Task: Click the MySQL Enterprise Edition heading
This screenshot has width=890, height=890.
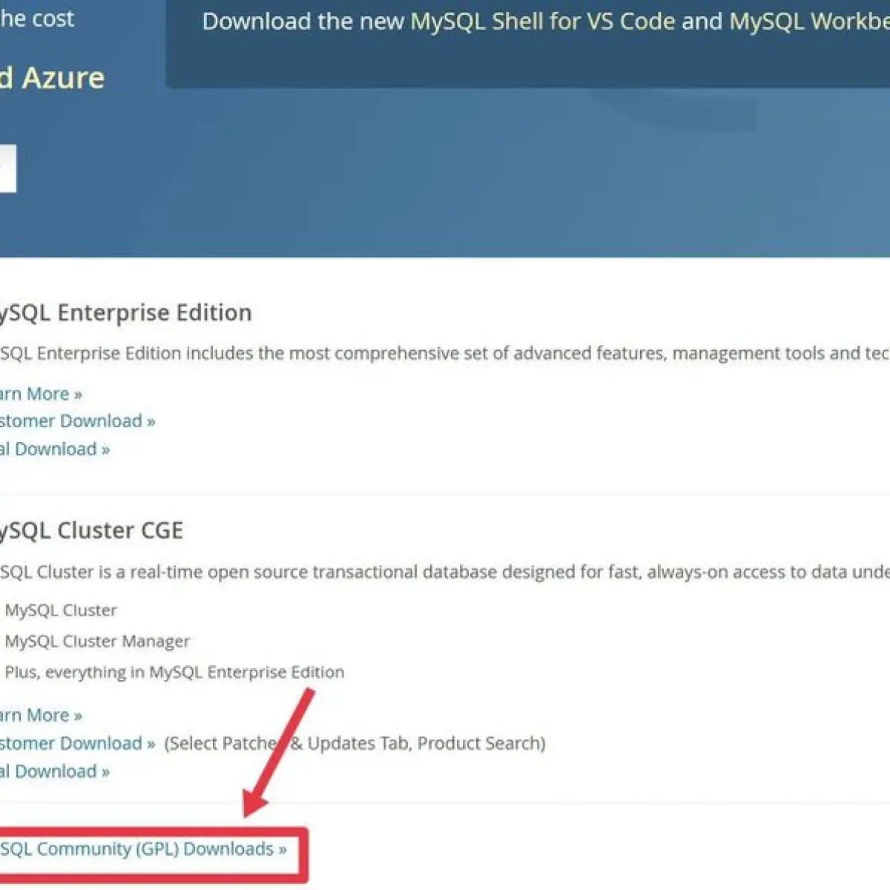Action: pyautogui.click(x=126, y=313)
